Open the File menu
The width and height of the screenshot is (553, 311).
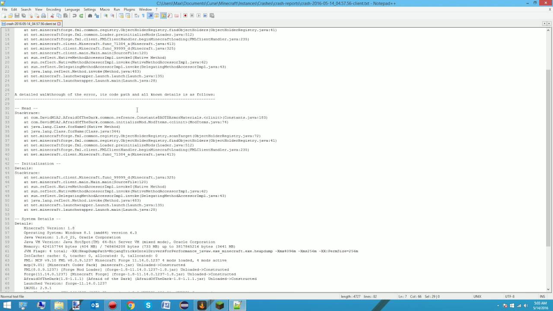pyautogui.click(x=4, y=9)
